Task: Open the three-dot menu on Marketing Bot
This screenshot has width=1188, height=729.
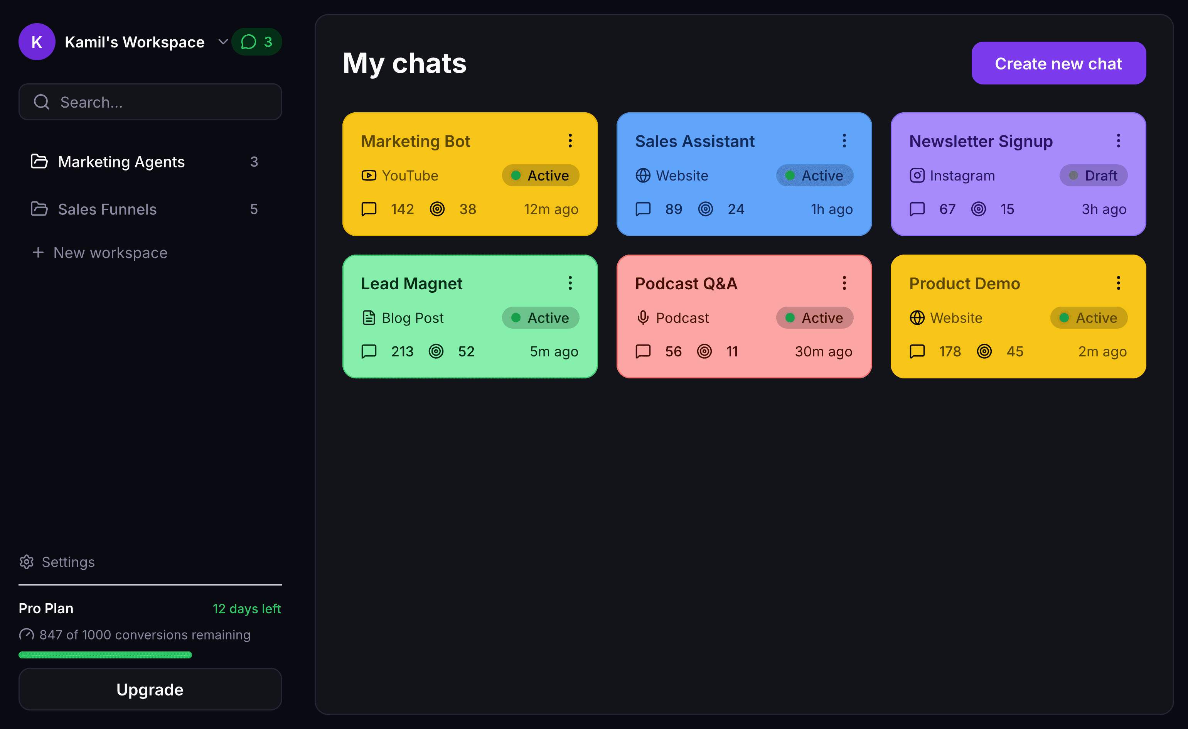Action: point(570,141)
